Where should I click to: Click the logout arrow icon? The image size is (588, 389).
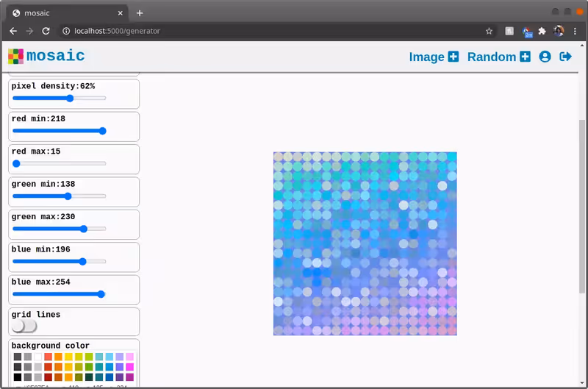565,57
